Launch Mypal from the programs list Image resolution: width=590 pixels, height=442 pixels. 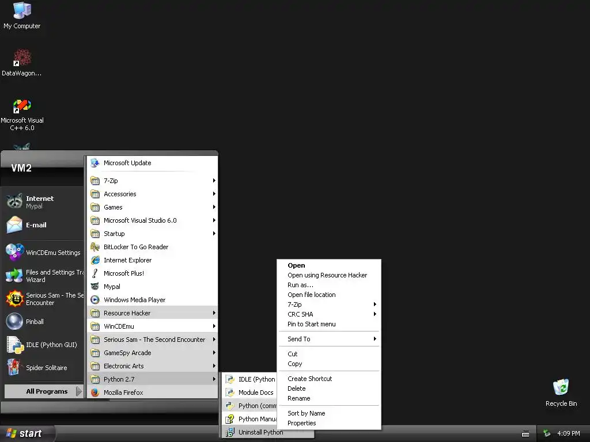pos(152,287)
